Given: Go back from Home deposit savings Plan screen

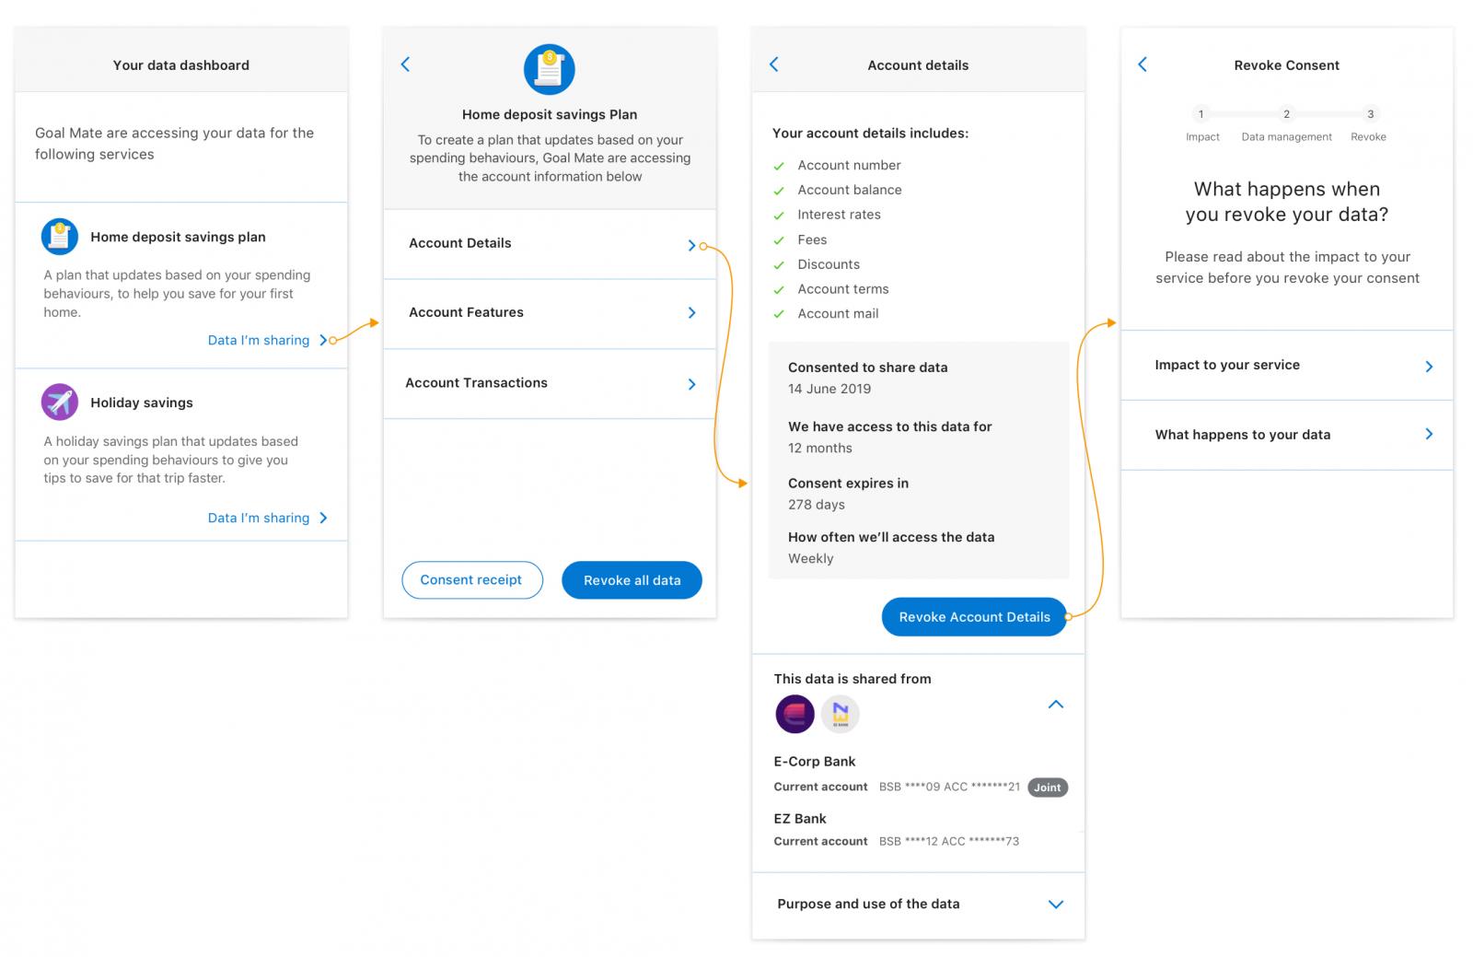Looking at the screenshot, I should point(405,64).
